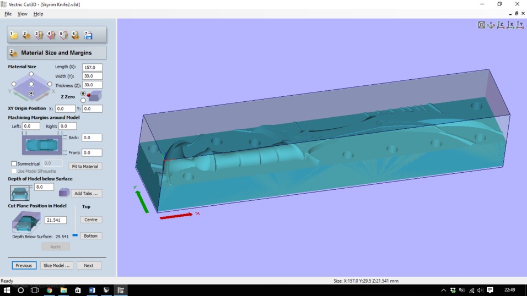Show hidden system tray icons chevron
This screenshot has height=296, width=527.
[444, 290]
